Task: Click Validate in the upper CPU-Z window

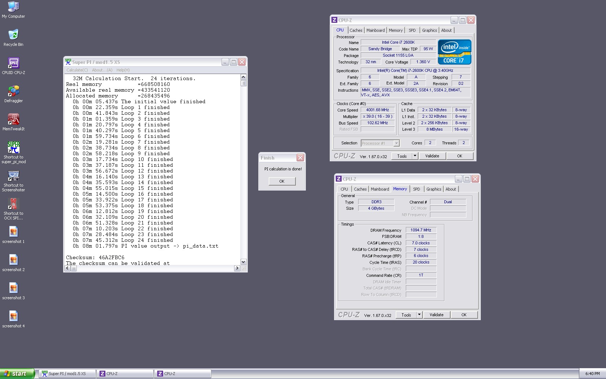Action: [x=432, y=156]
